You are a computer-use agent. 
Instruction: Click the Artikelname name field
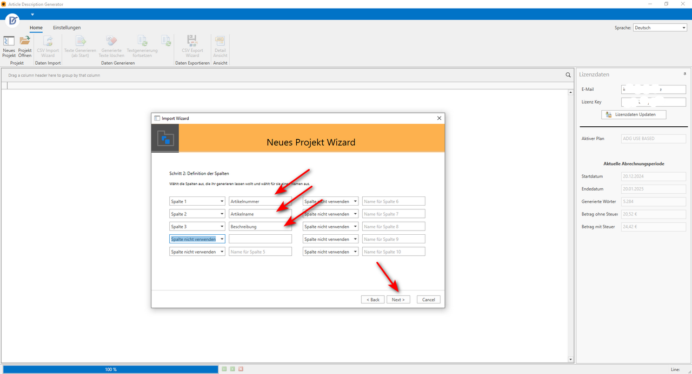(260, 214)
